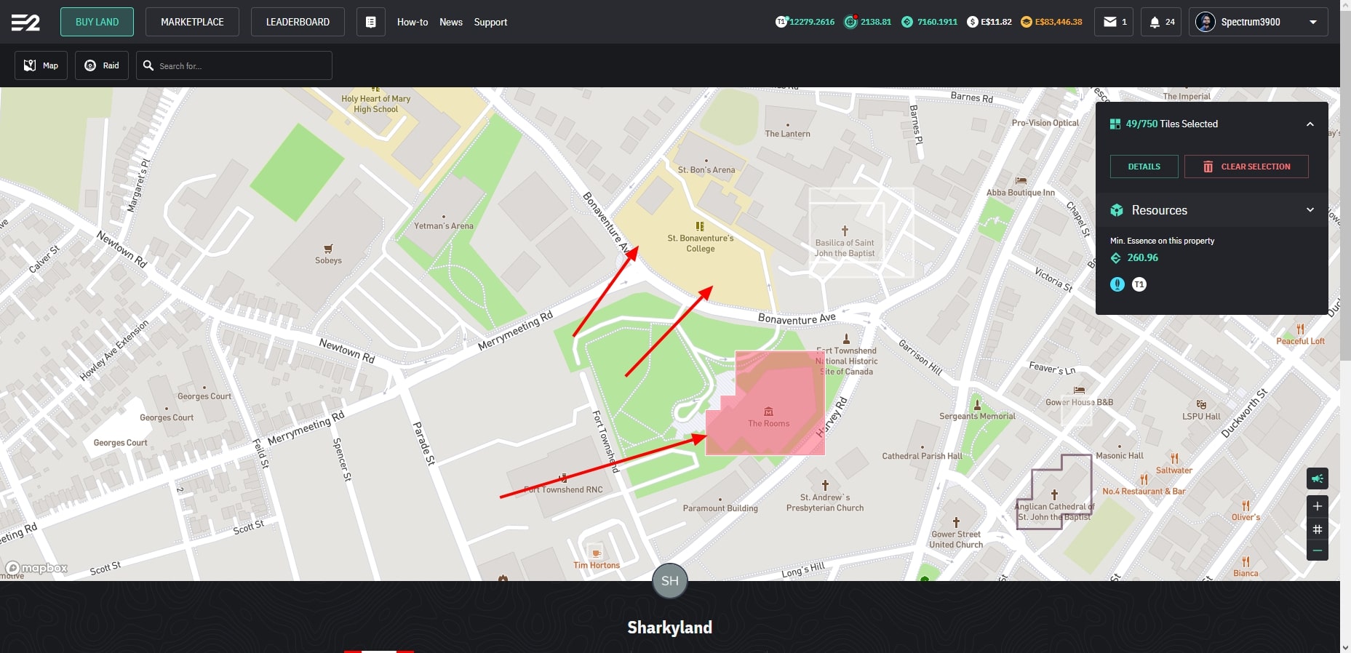Click the 'Gower Street United Church' label
The image size is (1351, 653).
(956, 540)
